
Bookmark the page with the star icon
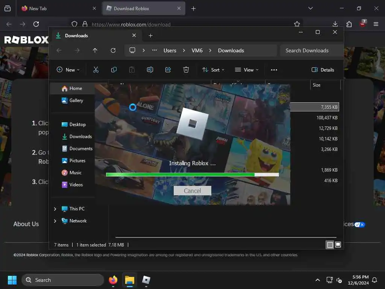297,24
